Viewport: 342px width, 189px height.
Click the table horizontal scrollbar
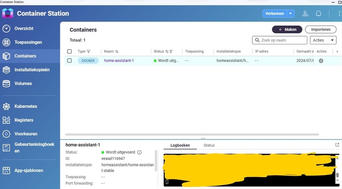pyautogui.click(x=192, y=134)
